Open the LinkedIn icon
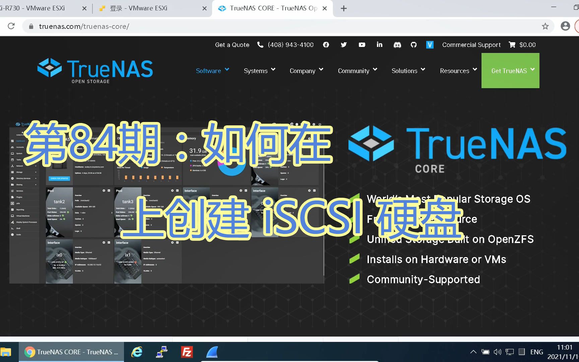 click(379, 44)
